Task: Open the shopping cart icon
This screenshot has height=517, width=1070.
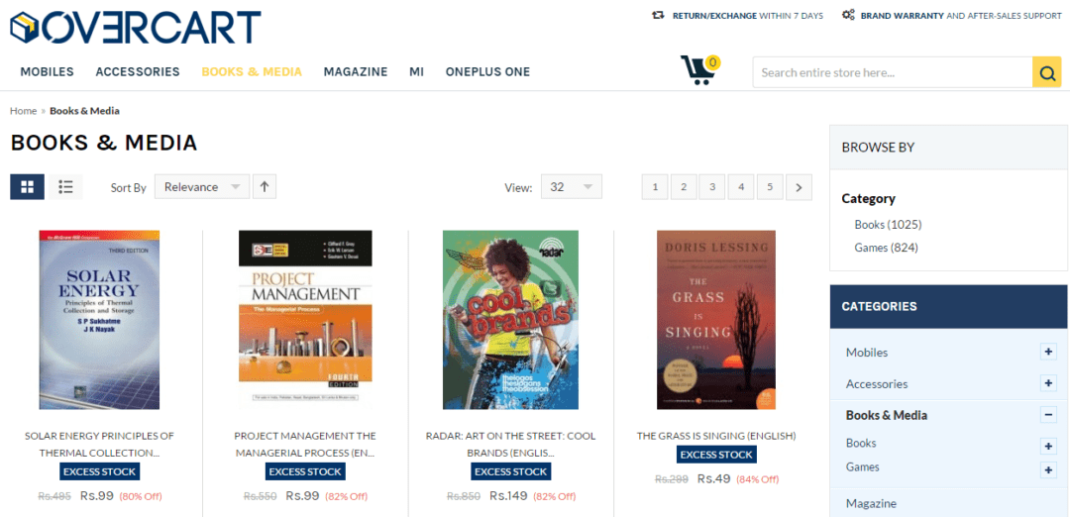Action: [x=699, y=69]
